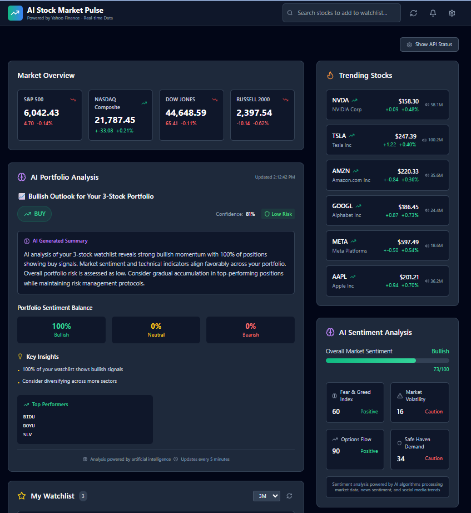This screenshot has width=471, height=513.
Task: Click the Low Risk badge
Action: (278, 214)
